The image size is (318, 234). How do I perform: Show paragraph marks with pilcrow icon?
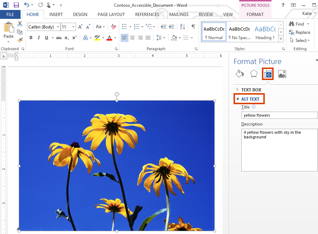tap(193, 27)
